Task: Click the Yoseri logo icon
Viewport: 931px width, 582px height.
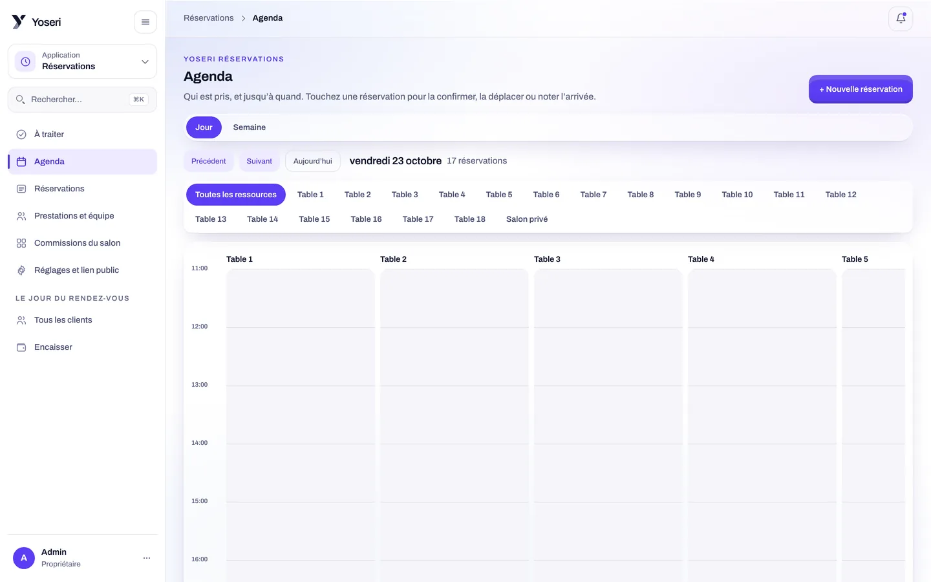Action: (x=19, y=22)
